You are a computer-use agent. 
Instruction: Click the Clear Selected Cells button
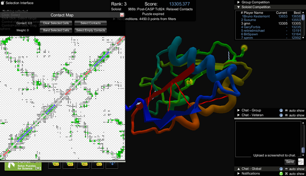pos(56,23)
